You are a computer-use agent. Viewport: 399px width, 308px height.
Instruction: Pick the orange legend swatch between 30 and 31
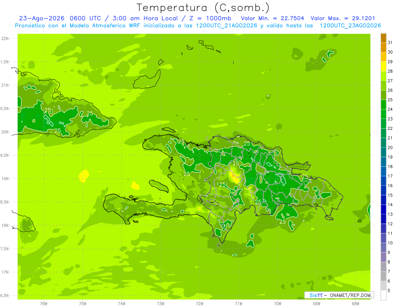click(x=383, y=47)
